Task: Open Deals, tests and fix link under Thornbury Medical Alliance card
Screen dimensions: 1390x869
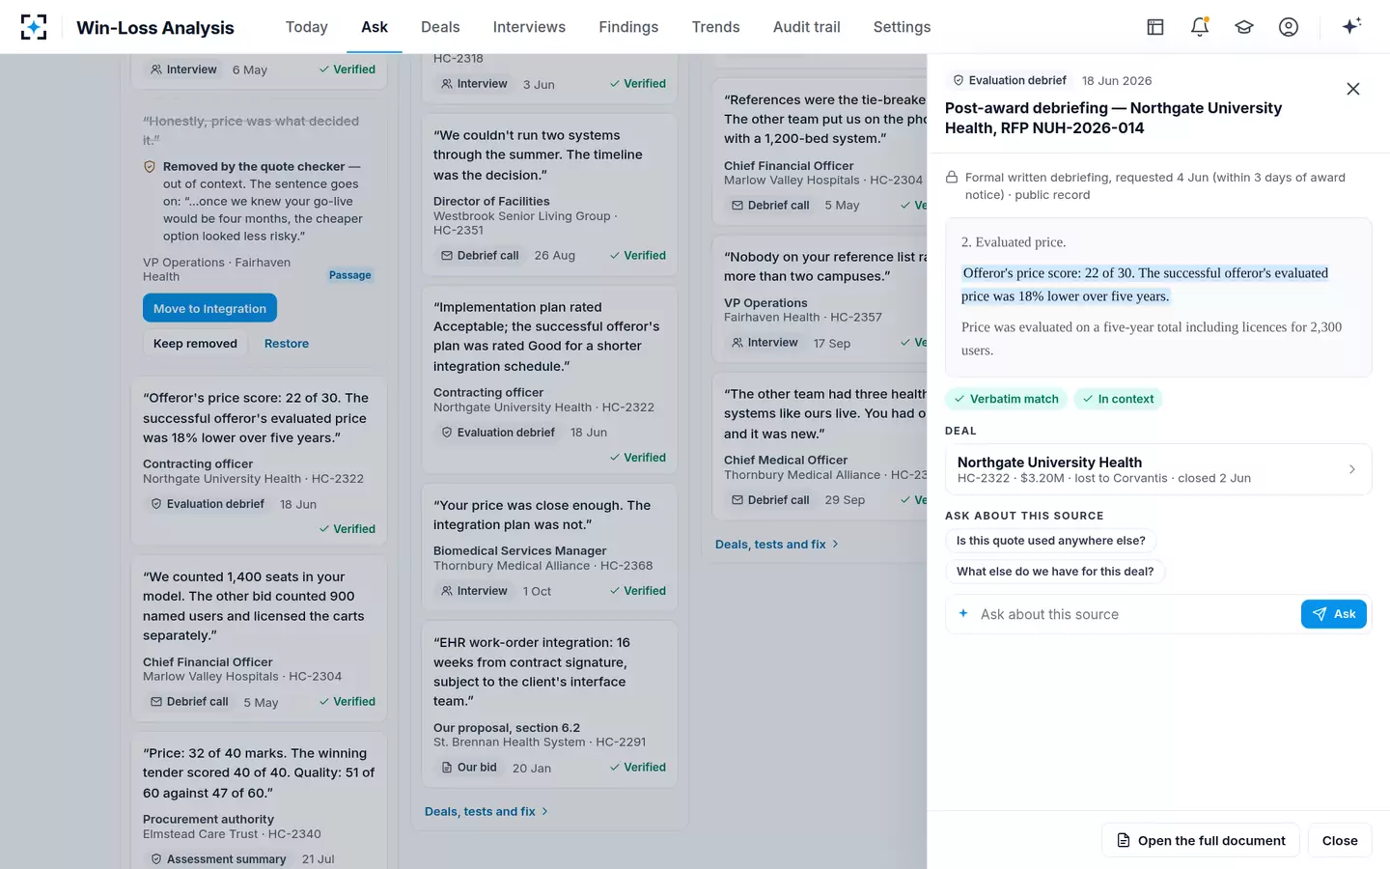Action: (x=777, y=545)
